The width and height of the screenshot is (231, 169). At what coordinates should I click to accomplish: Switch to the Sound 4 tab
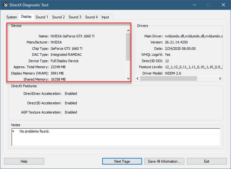(x=91, y=17)
